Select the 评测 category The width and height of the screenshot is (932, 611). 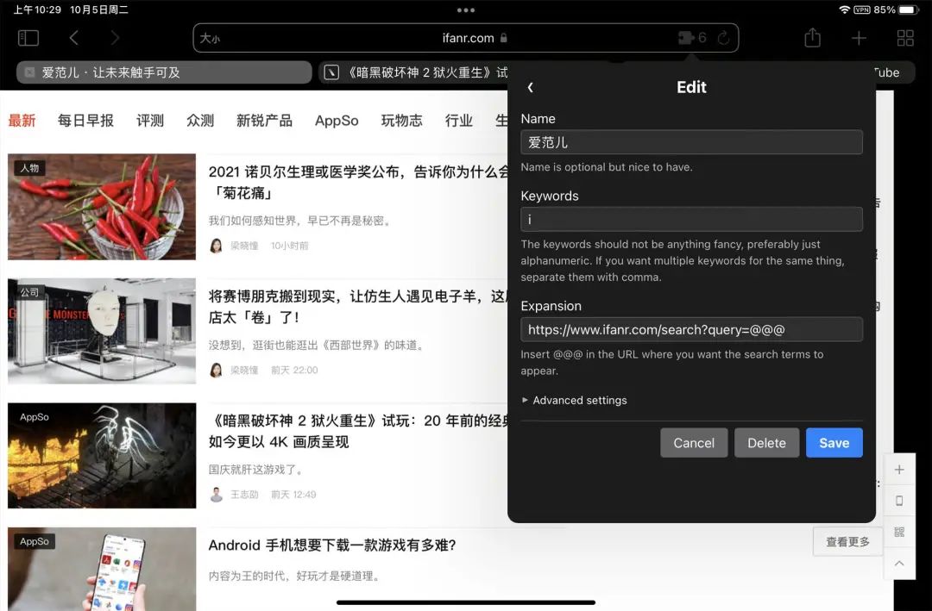[150, 121]
